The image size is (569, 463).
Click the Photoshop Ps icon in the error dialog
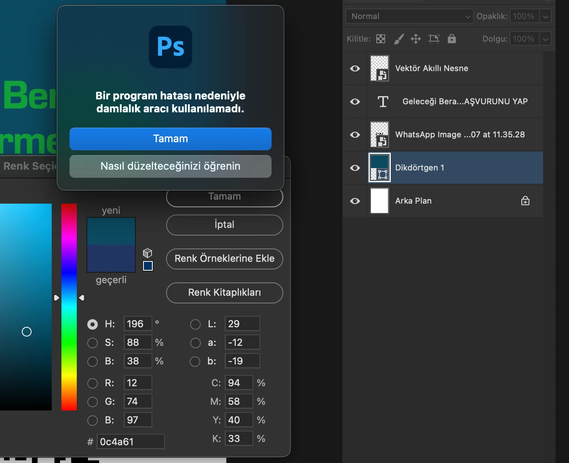(x=171, y=47)
